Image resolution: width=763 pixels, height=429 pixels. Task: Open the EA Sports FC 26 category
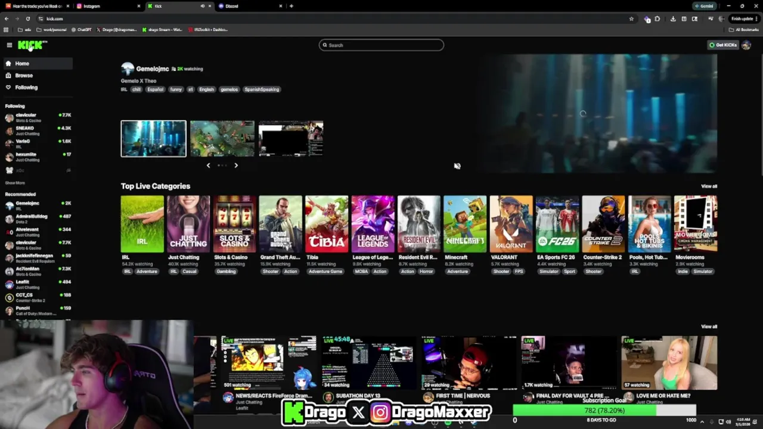[x=557, y=224]
